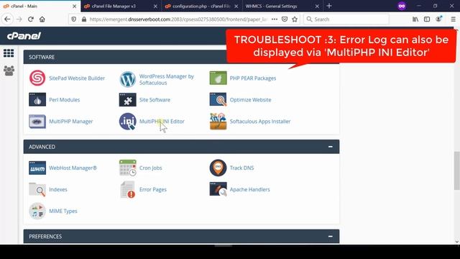Click the Optimize Website icon
Image resolution: width=460 pixels, height=259 pixels.
point(218,99)
